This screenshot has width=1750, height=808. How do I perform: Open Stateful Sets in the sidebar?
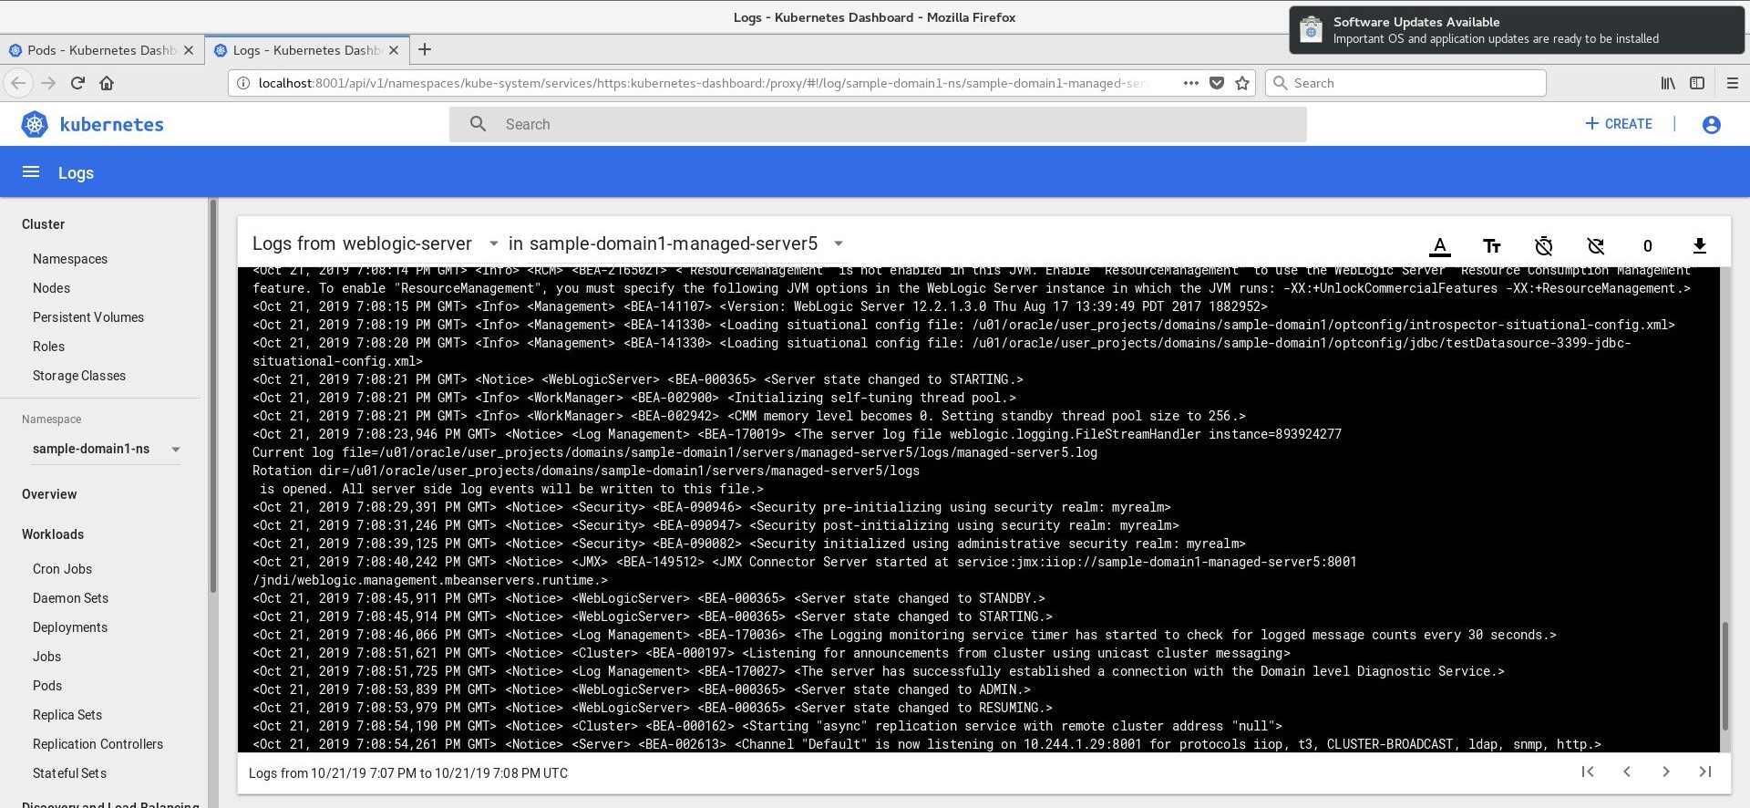69,773
